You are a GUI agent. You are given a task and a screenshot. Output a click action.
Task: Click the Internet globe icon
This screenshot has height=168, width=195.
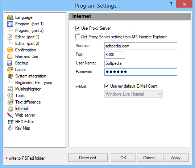coord(10,109)
